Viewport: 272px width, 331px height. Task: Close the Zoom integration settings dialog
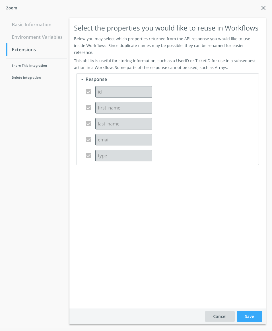[263, 8]
